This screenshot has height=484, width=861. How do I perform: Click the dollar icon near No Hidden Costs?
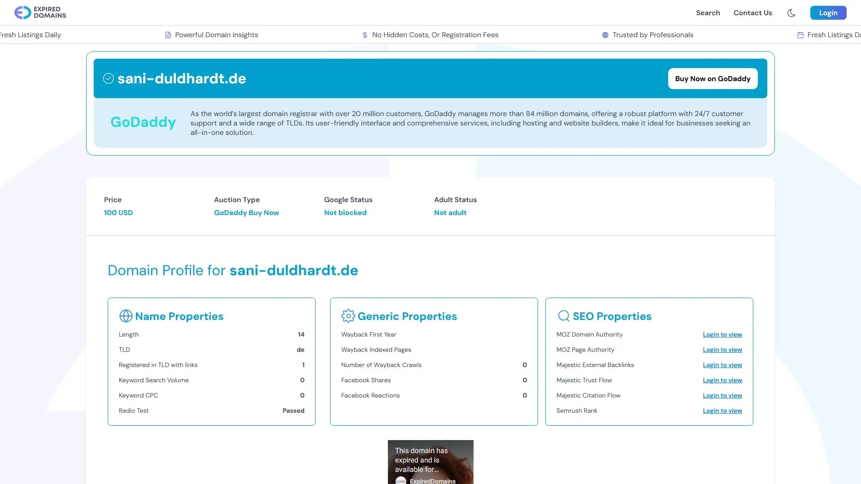(364, 35)
